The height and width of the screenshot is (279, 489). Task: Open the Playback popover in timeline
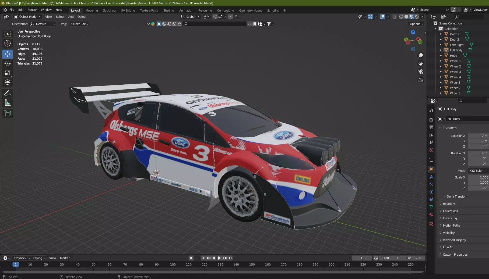pyautogui.click(x=22, y=258)
